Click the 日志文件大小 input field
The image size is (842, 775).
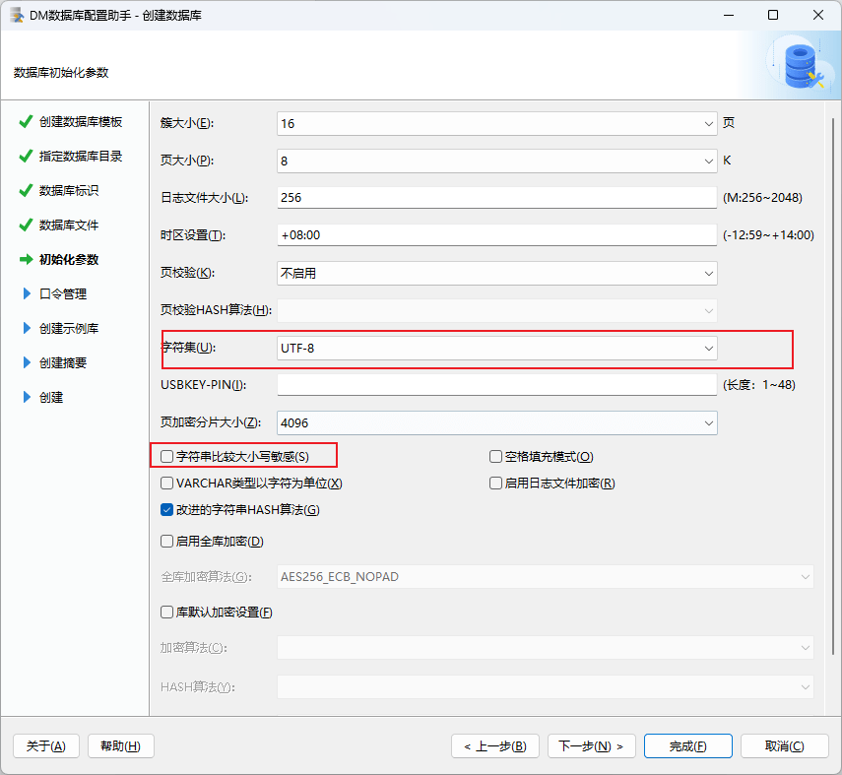pyautogui.click(x=496, y=198)
